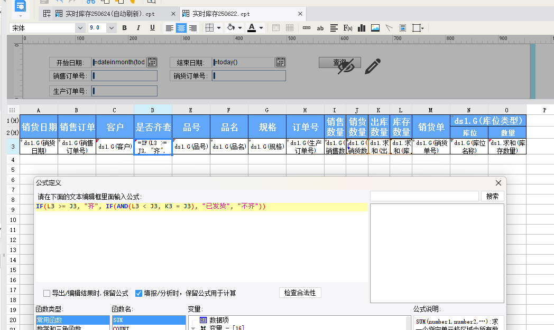The image size is (554, 330).
Task: Expand the border style dropdown arrow
Action: tap(219, 28)
